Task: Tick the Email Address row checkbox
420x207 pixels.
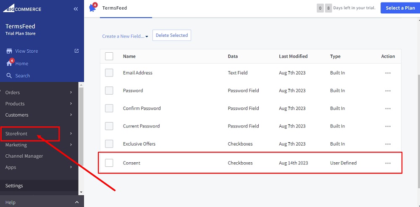Action: click(x=109, y=73)
